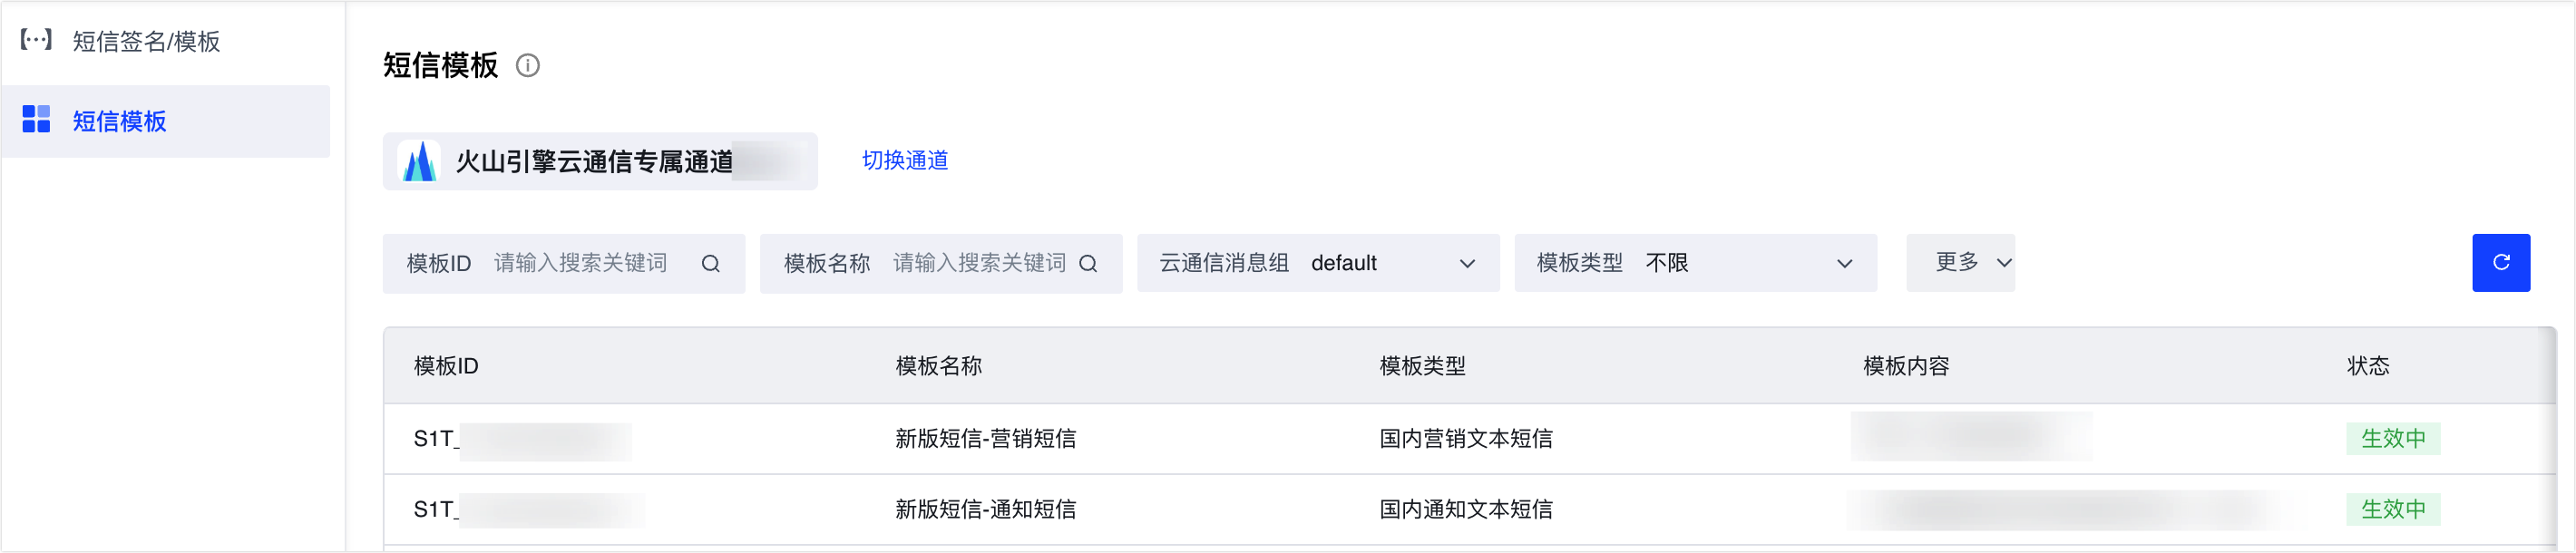The image size is (2576, 553).
Task: Click the 短信模板 grid icon in sidebar
Action: pos(36,120)
